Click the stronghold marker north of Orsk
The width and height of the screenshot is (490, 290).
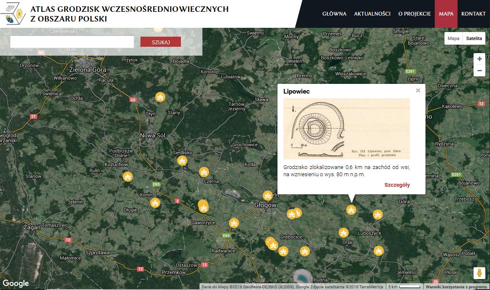pos(344,232)
